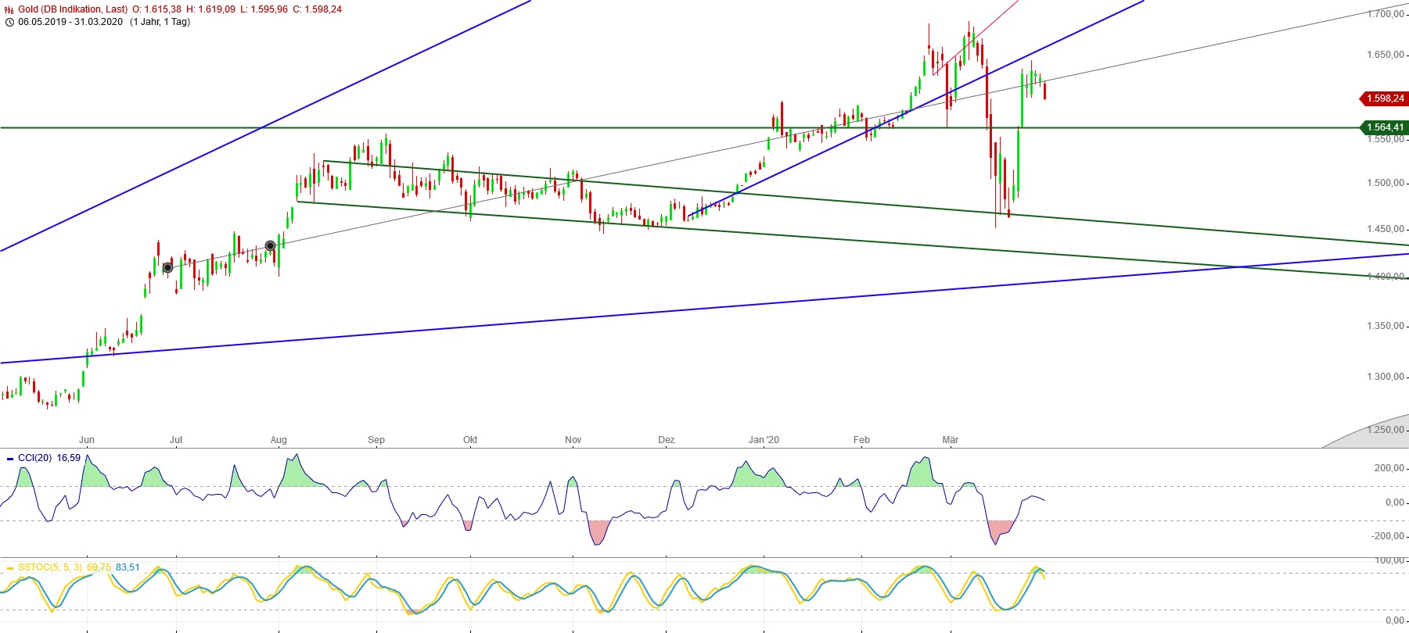Click the '1.650,00' price axis label
1409x633 pixels.
coord(1386,55)
